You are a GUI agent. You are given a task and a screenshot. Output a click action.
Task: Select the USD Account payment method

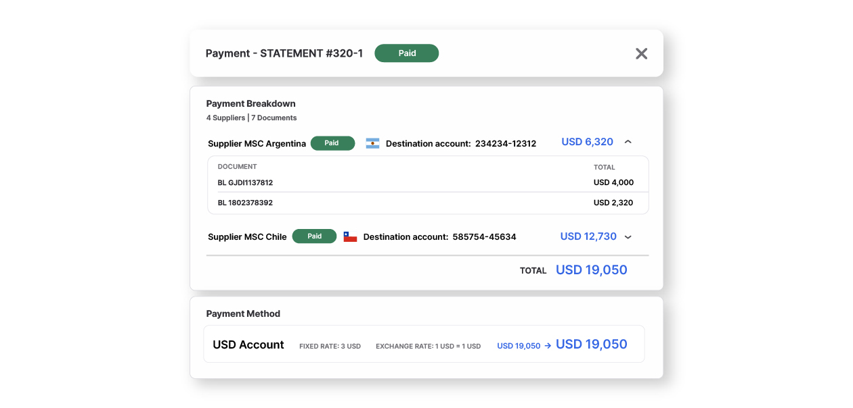tap(248, 345)
